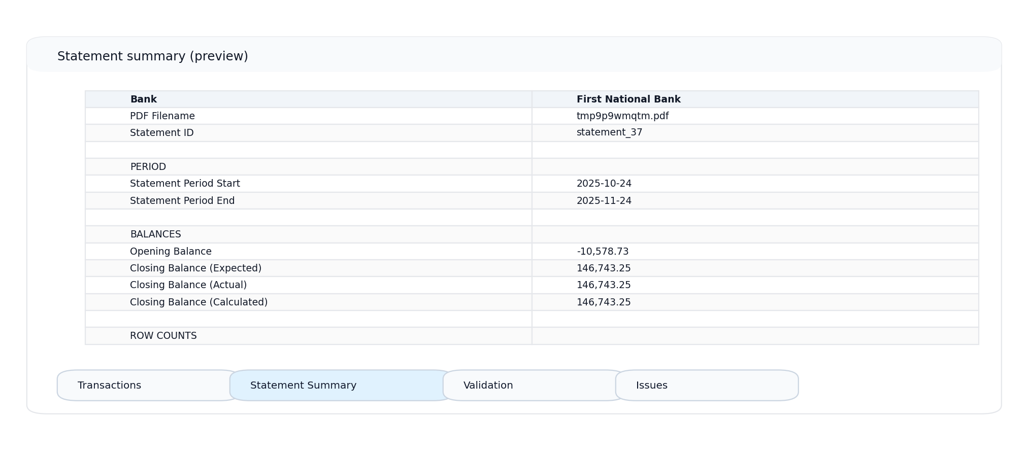Screen dimensions: 1028x451
Task: Select the date '2025-10-24'
Action: click(604, 184)
